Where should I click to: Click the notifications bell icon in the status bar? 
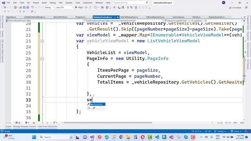(246, 131)
